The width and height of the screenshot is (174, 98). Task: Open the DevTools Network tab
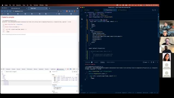tap(23, 69)
